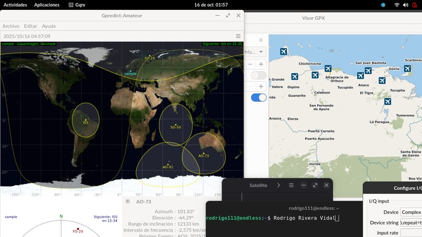This screenshot has height=237, width=422.
Task: Click the airport icon above Altagracia de Orituco
Action: [x=328, y=68]
